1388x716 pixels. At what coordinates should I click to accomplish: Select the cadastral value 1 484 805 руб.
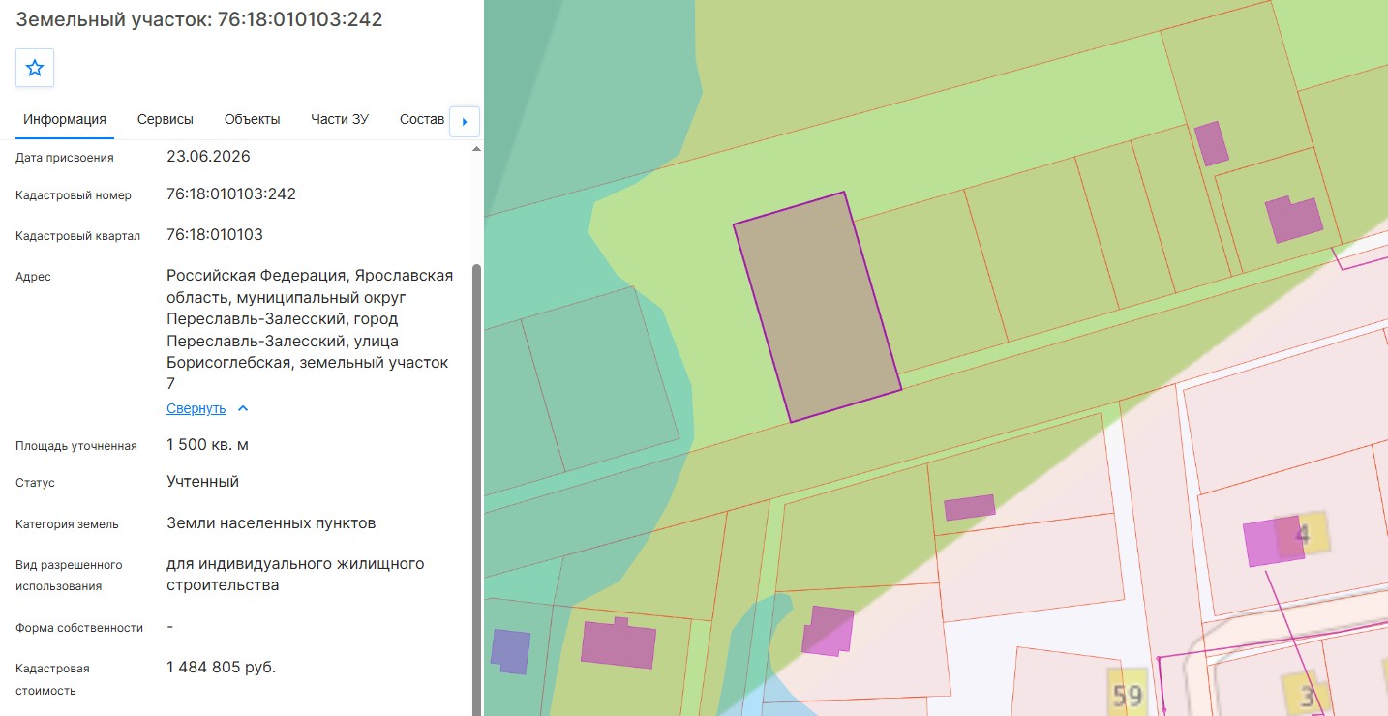point(221,668)
